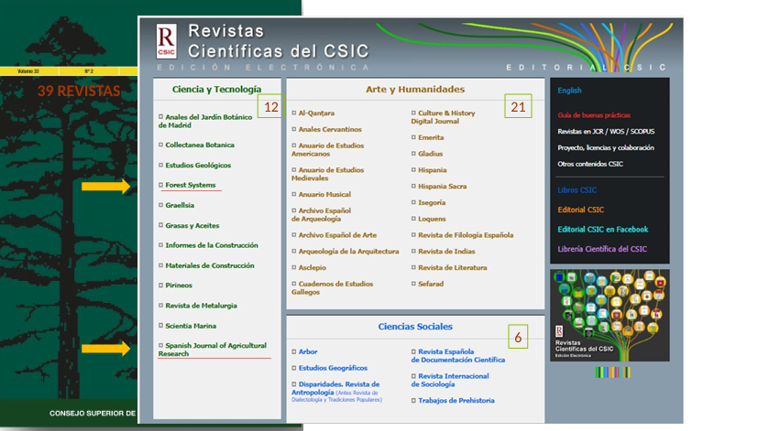Open the Editorial CSIC link
Viewport: 780px width, 431px height.
[x=580, y=210]
